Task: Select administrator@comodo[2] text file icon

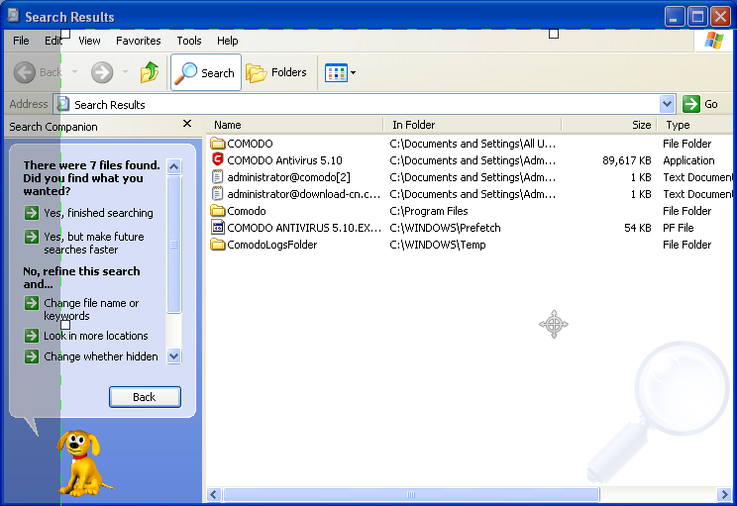Action: 217,176
